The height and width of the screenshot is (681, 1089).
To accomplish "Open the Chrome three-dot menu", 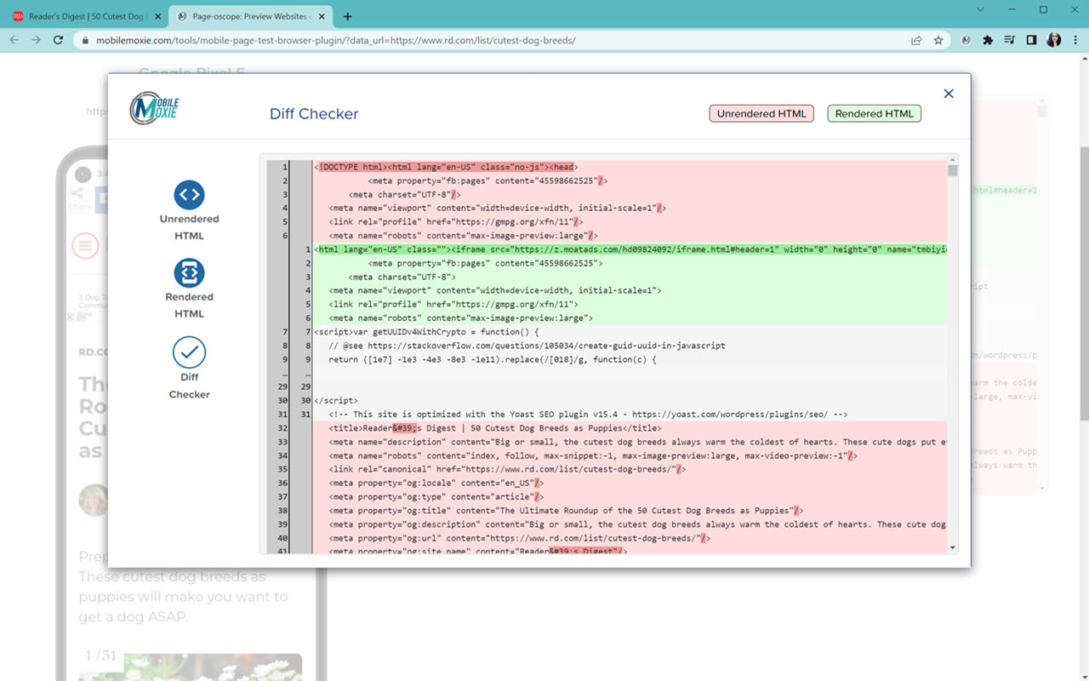I will [x=1075, y=40].
